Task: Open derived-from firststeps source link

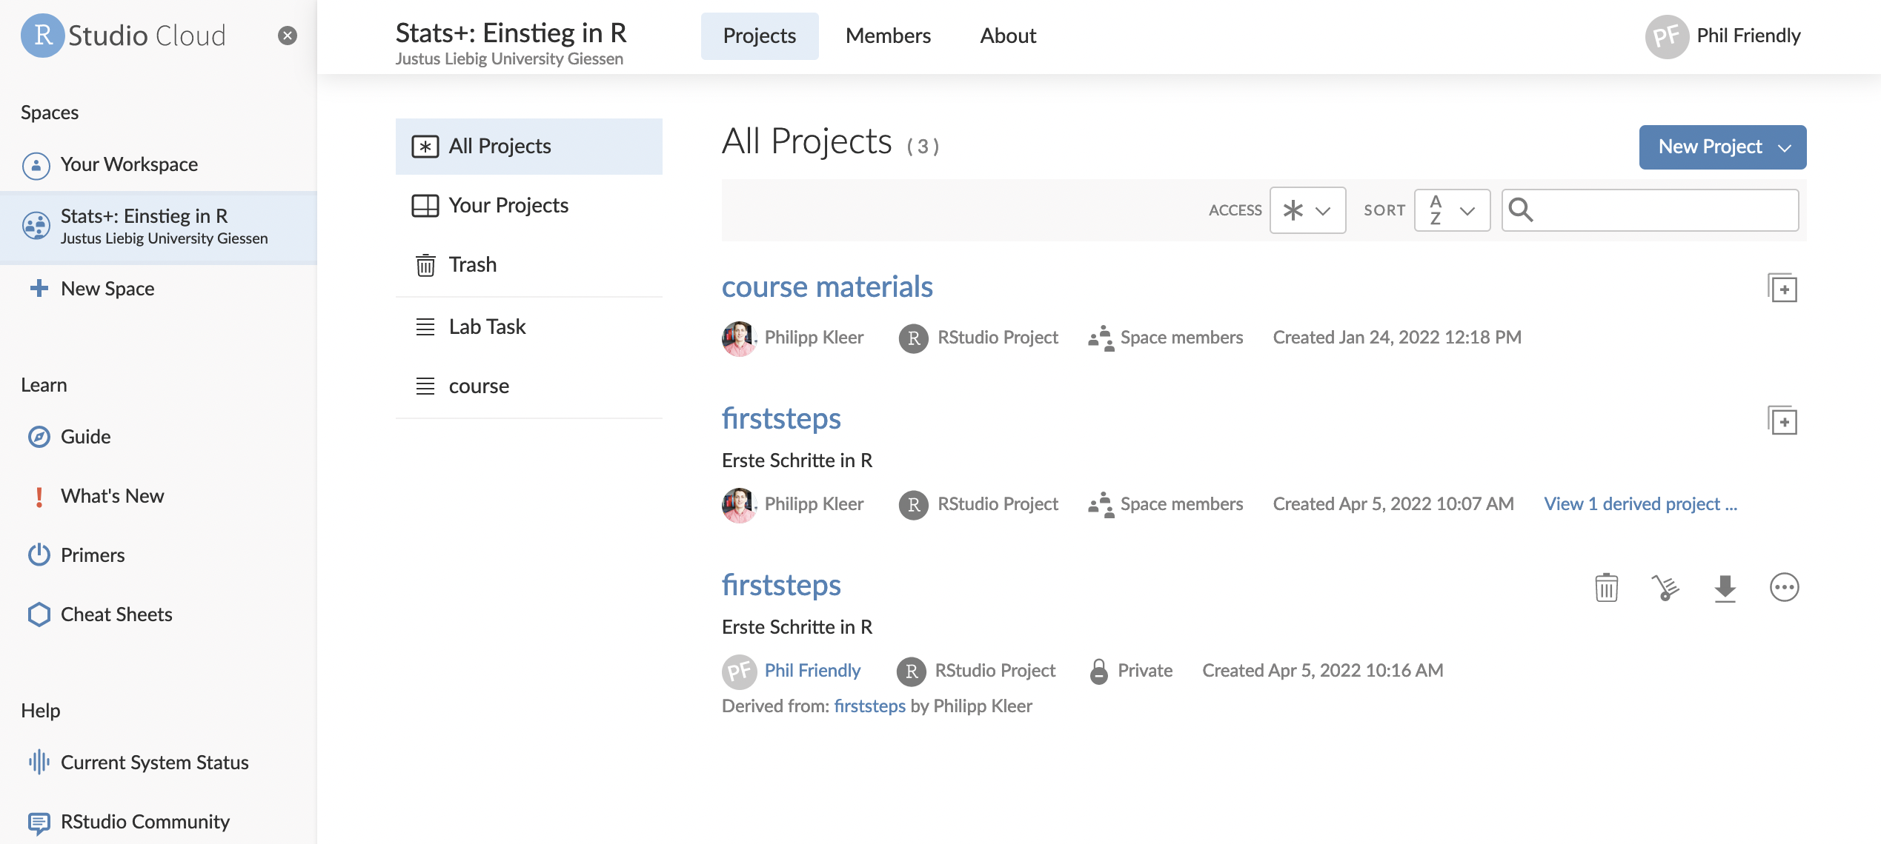Action: pyautogui.click(x=869, y=706)
